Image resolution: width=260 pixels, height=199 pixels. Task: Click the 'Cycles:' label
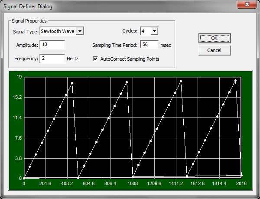tap(130, 31)
